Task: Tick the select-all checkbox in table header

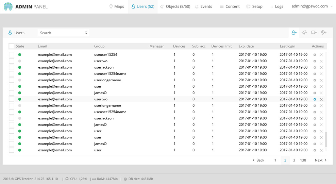Action: pyautogui.click(x=11, y=46)
